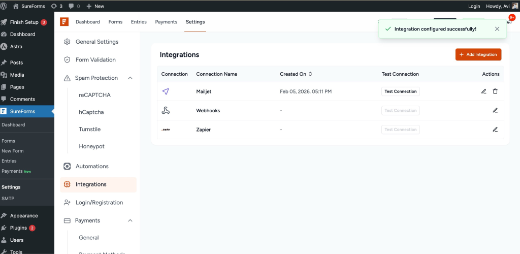This screenshot has width=520, height=254.
Task: Open the New Form submenu link
Action: tap(12, 151)
